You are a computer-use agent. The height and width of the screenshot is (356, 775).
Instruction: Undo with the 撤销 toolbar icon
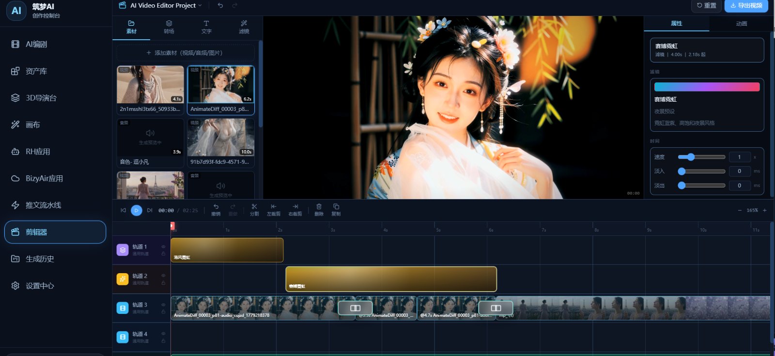tap(216, 210)
